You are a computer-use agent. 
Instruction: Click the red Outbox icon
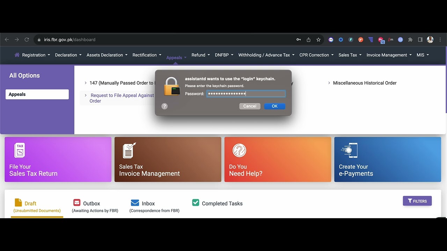point(77,203)
